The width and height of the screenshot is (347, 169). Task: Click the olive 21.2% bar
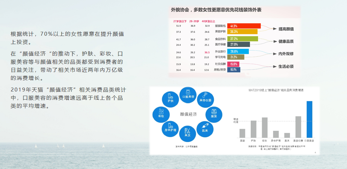pos(236,57)
